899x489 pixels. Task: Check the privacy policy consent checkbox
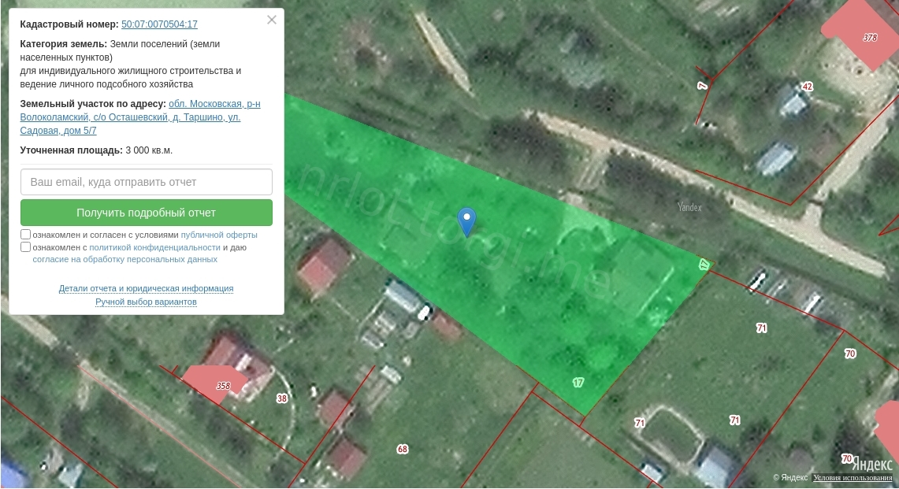coord(25,247)
